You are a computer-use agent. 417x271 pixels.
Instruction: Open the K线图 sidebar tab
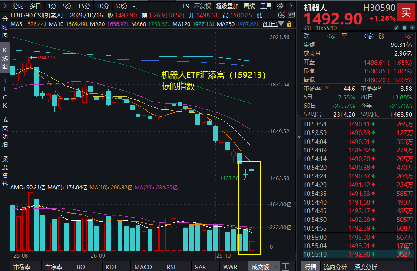pyautogui.click(x=5, y=58)
